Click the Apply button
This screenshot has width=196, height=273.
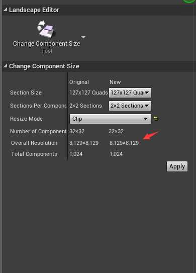177,166
